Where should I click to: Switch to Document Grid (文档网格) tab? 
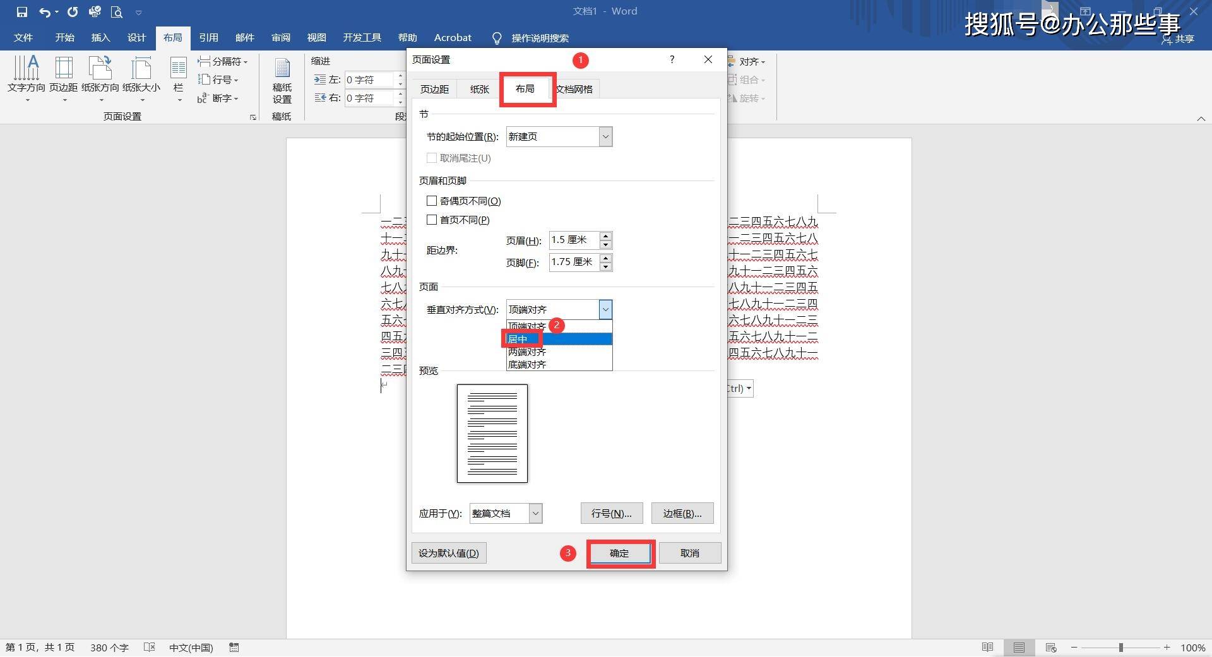tap(574, 89)
